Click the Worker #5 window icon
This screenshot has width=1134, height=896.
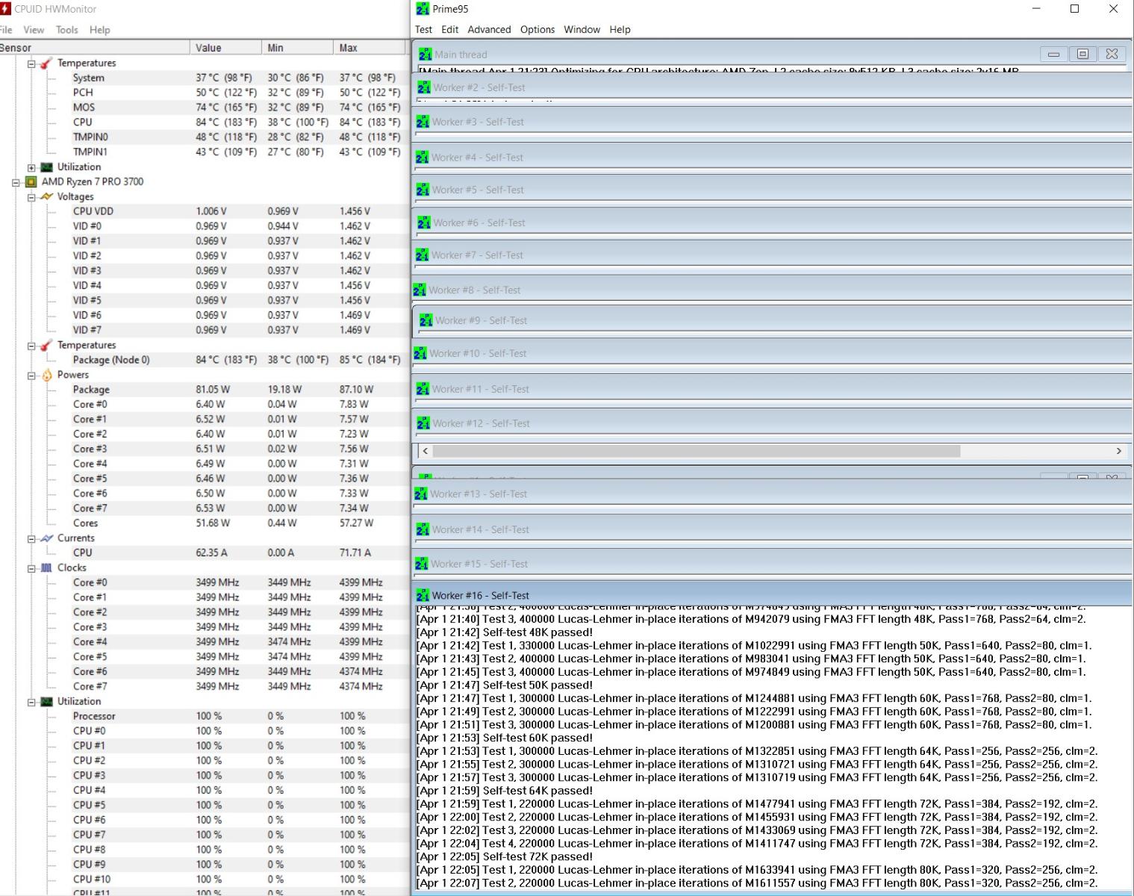(423, 190)
